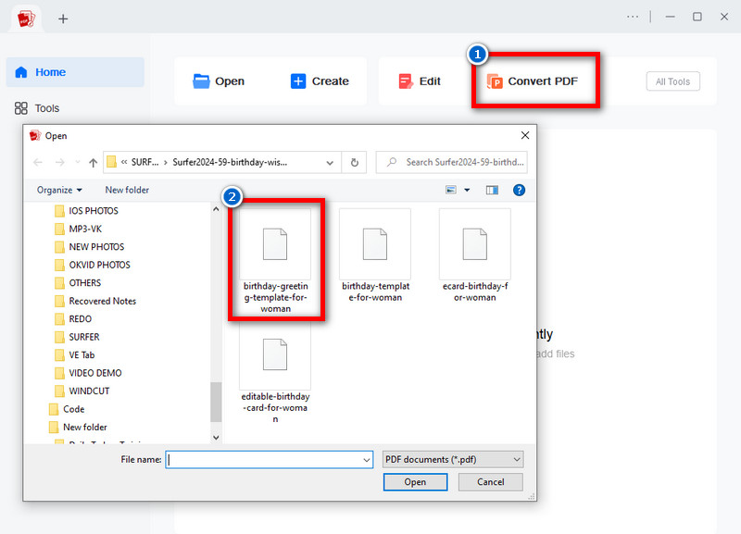Click the Open label in main toolbar
The height and width of the screenshot is (534, 741).
click(230, 81)
